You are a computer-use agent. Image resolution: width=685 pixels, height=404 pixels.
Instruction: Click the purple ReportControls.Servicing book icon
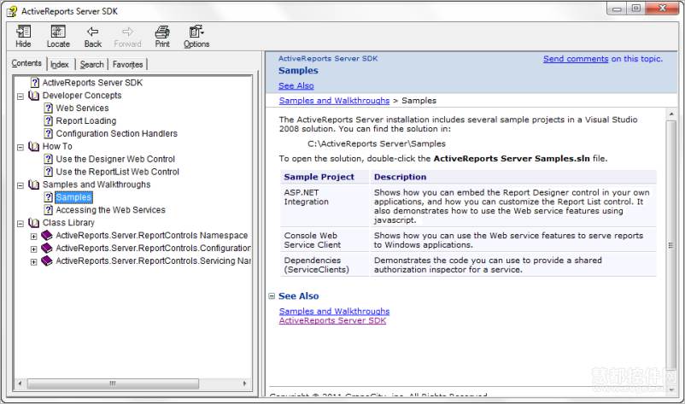[47, 261]
